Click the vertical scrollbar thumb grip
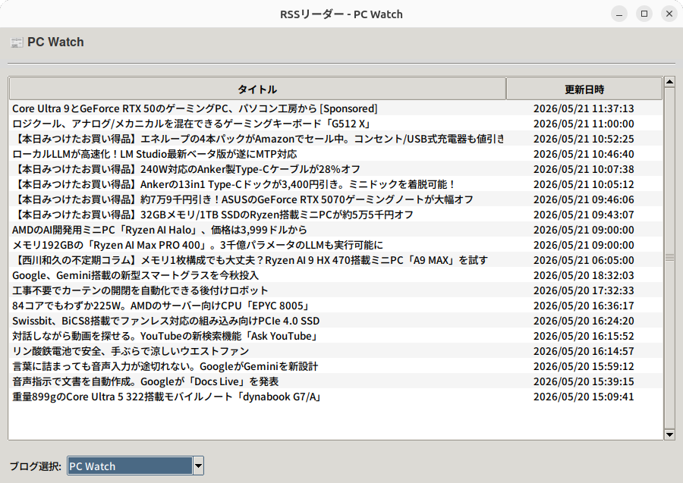The height and width of the screenshot is (483, 683). point(669,258)
